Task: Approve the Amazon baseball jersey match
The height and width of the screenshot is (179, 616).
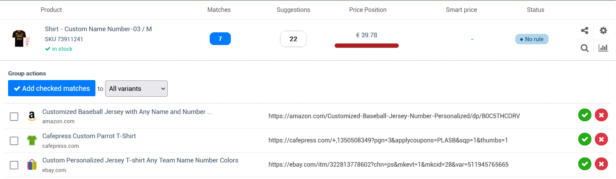Action: click(x=585, y=115)
